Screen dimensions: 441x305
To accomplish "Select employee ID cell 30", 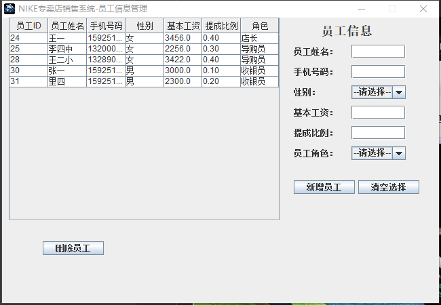I will pyautogui.click(x=28, y=70).
